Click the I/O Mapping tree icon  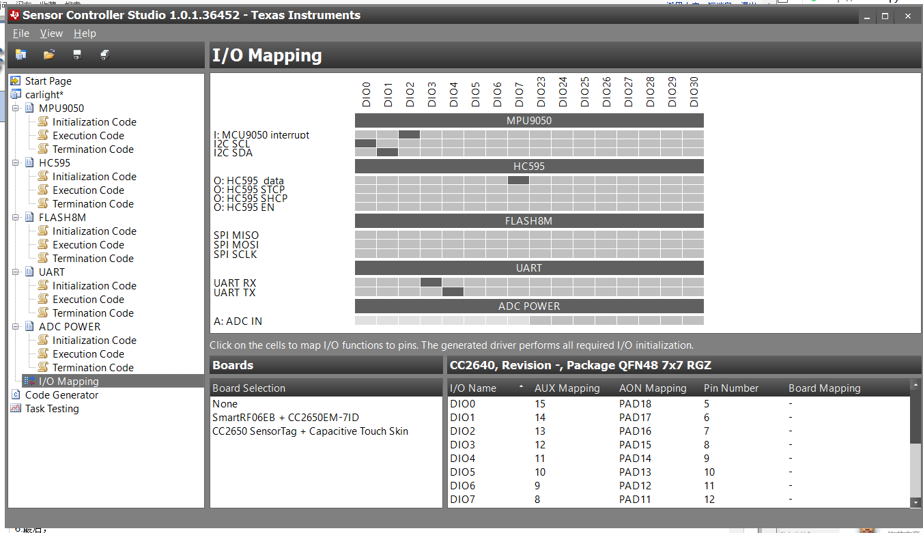pyautogui.click(x=30, y=381)
